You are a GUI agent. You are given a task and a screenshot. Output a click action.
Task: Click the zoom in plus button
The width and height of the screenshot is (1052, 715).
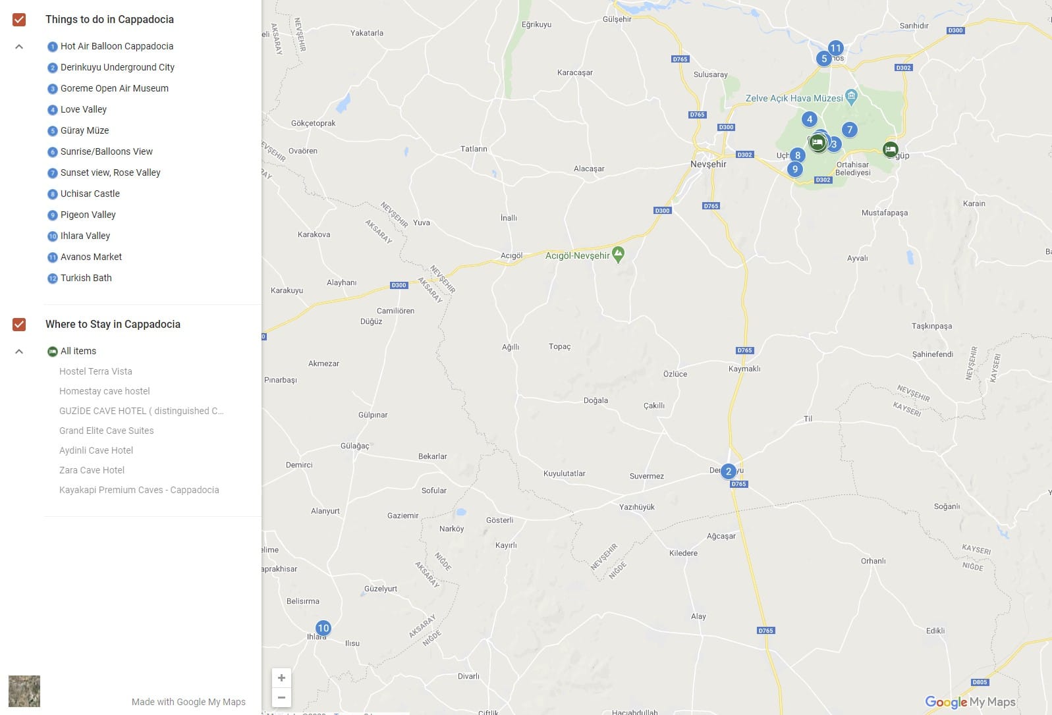coord(281,678)
